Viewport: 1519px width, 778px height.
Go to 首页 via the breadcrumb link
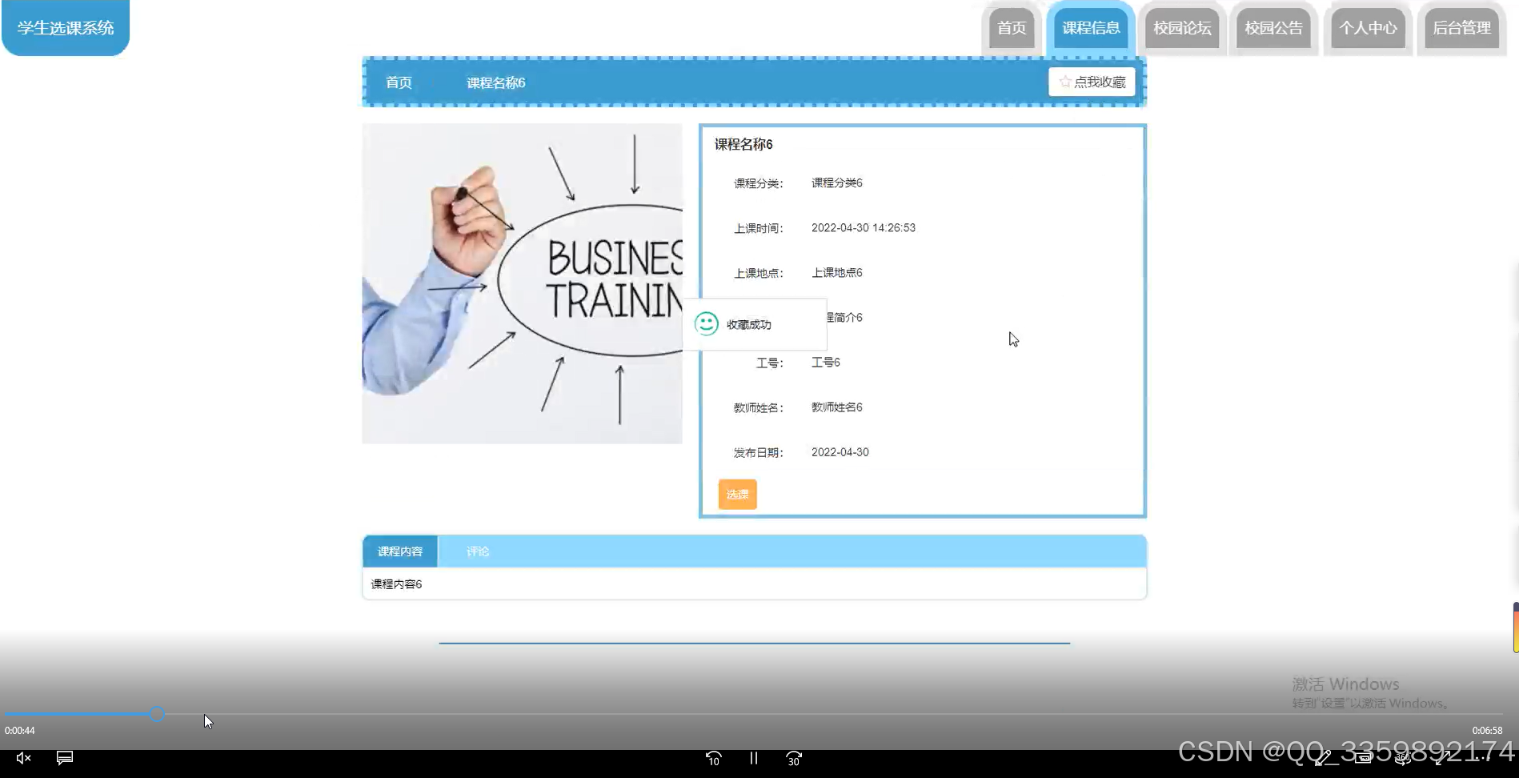(x=398, y=82)
